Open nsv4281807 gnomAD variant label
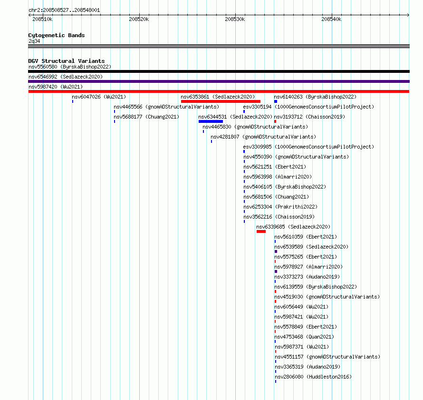Screen dimensions: 423x400 click(263, 137)
